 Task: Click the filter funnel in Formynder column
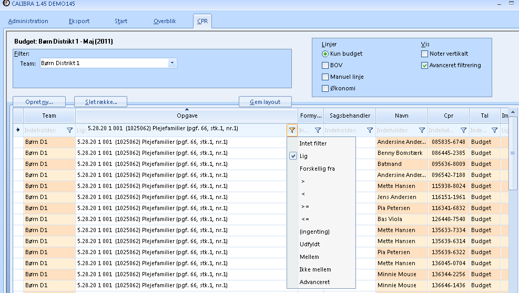coord(318,130)
